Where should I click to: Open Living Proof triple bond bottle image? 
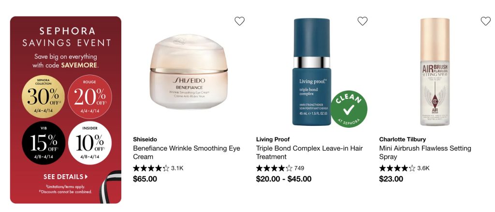312,72
